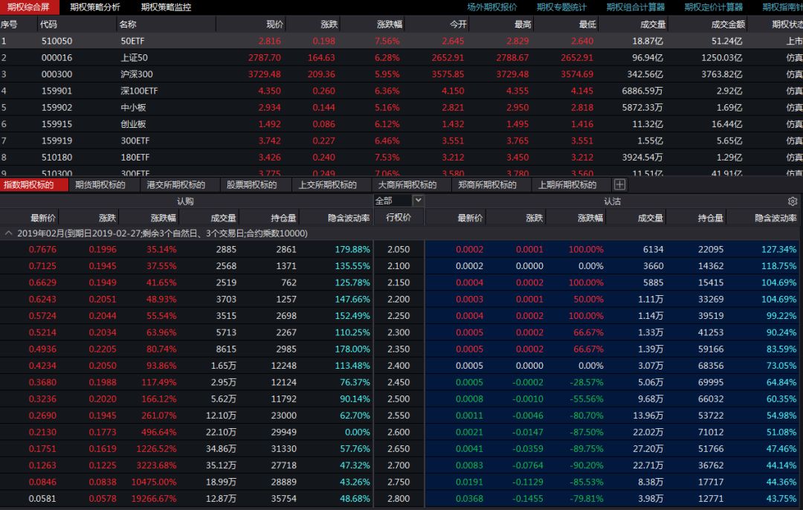Image resolution: width=803 pixels, height=510 pixels.
Task: Open 场外期权报价 link
Action: 492,7
